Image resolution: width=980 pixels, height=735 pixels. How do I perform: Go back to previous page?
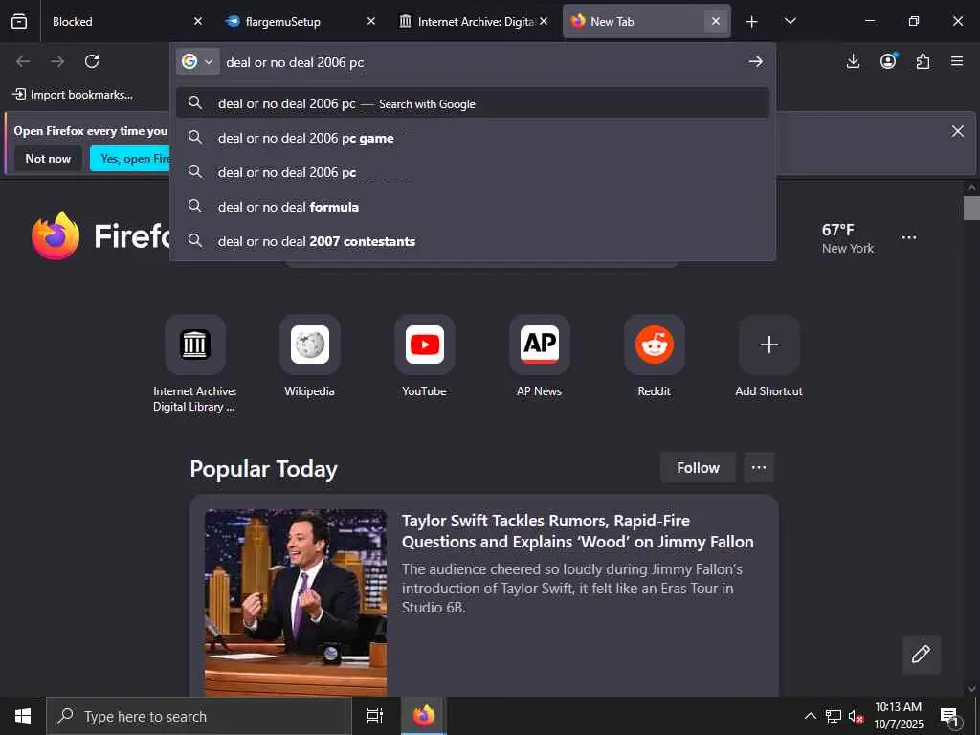(23, 61)
